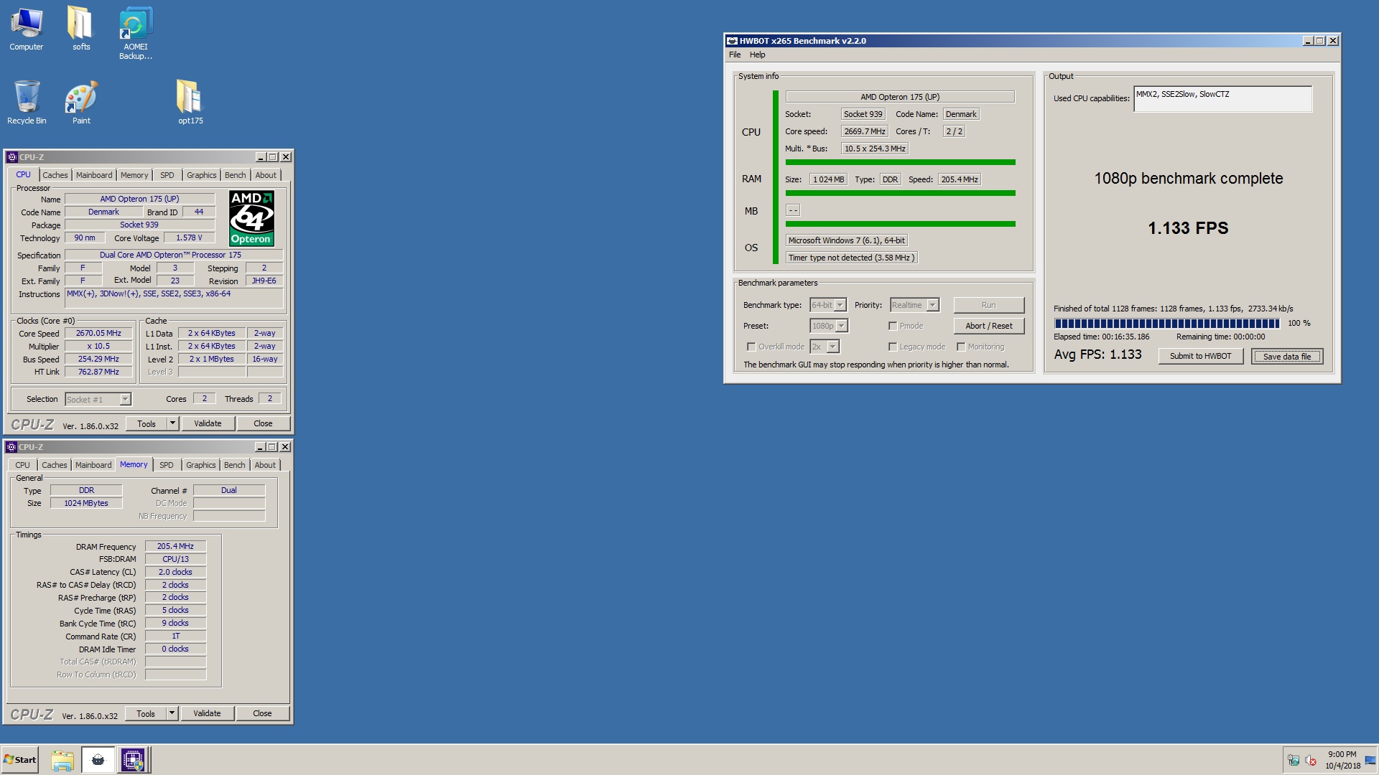Toggle the Legacy mode checkbox
Viewport: 1379px width, 775px height.
(x=893, y=347)
